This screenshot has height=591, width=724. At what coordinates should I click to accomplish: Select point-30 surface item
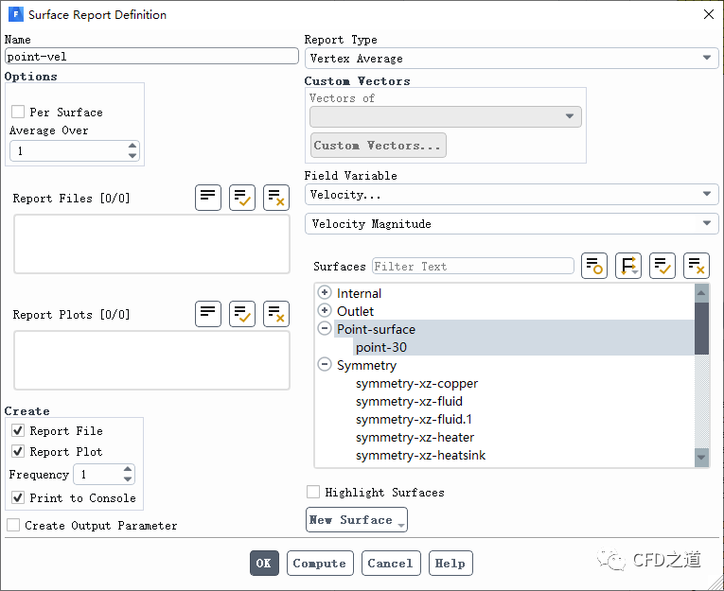(x=381, y=347)
